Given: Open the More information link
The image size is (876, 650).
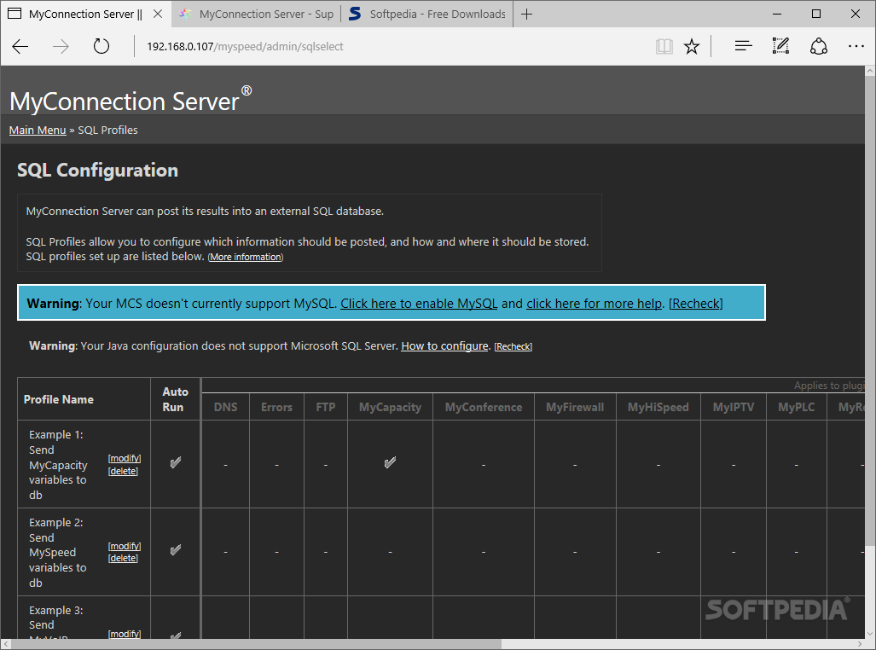Looking at the screenshot, I should point(246,257).
